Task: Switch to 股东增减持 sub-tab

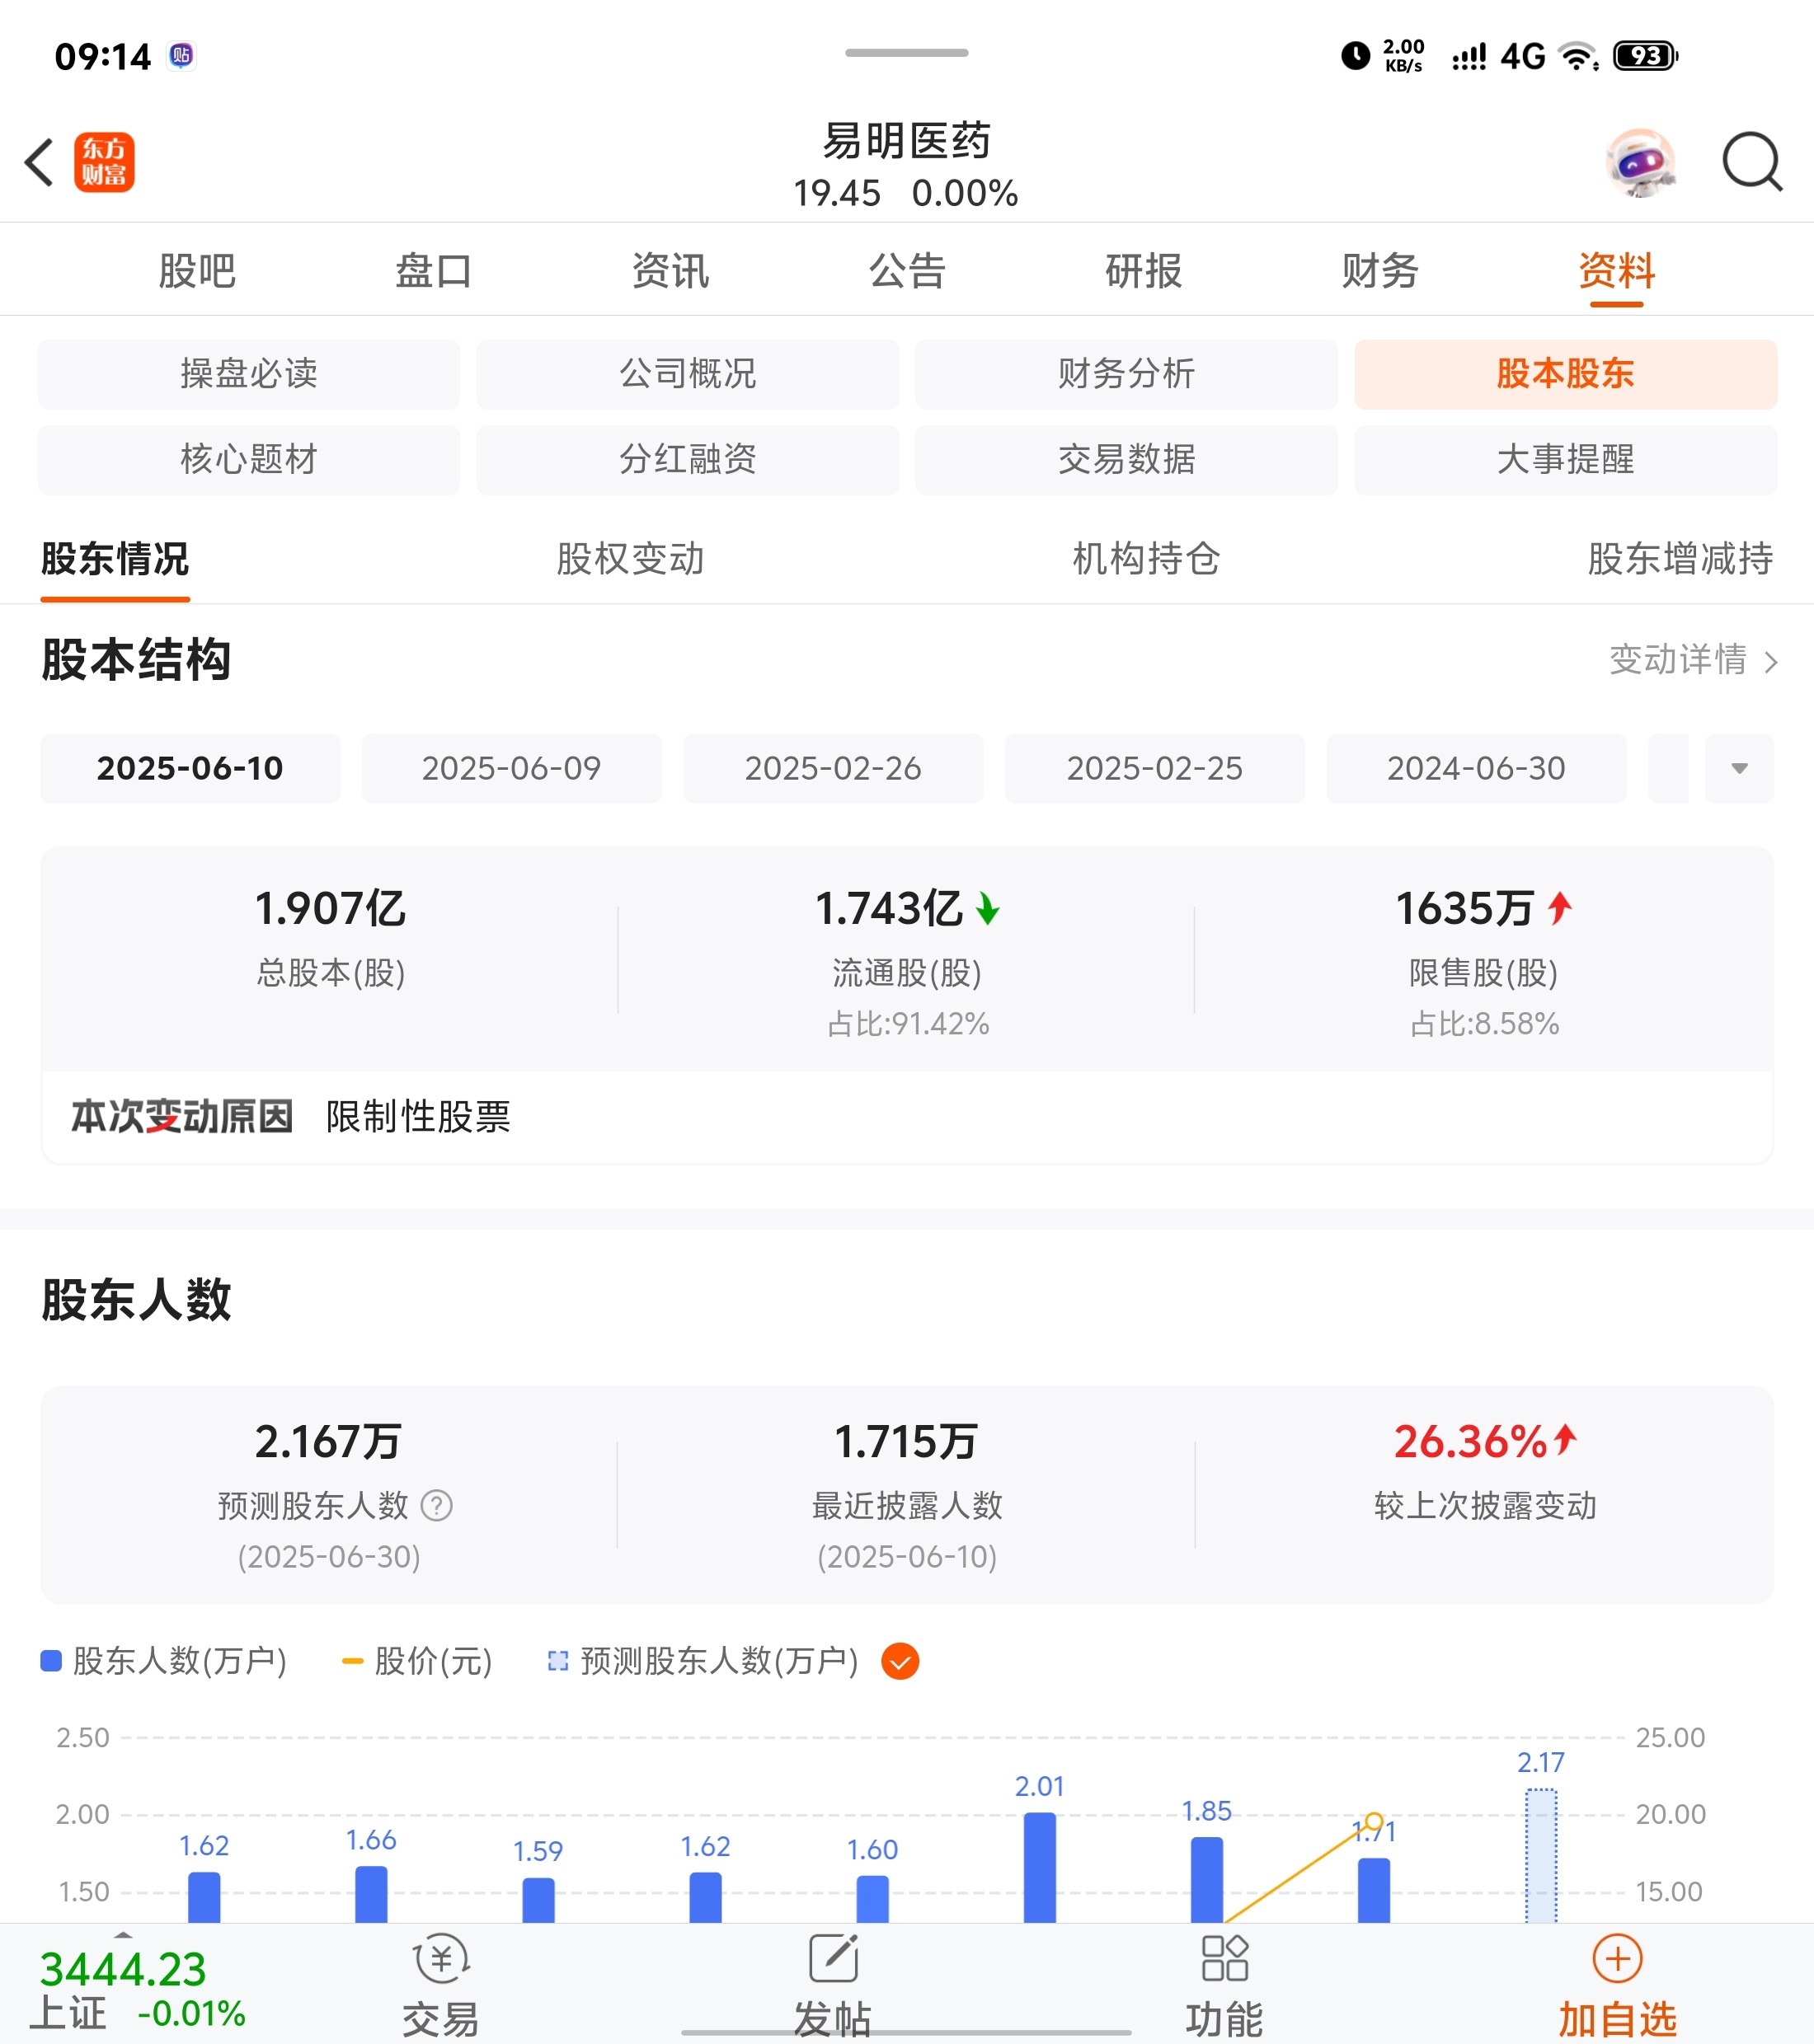Action: click(1681, 559)
